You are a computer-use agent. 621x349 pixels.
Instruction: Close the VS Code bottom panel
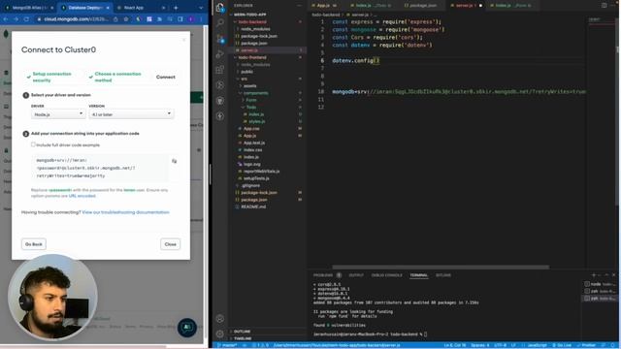point(614,275)
